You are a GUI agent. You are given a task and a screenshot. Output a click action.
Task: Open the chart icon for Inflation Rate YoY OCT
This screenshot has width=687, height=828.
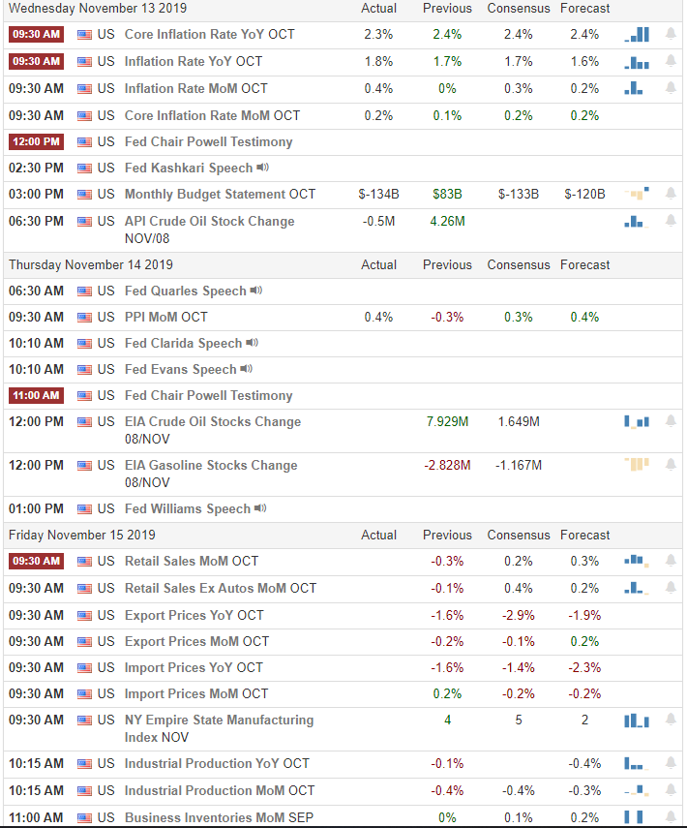click(x=636, y=60)
